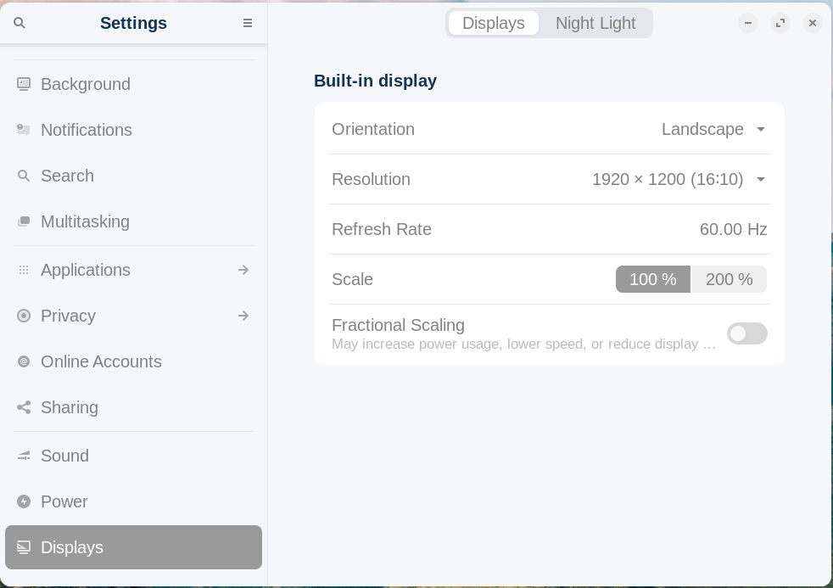833x588 pixels.
Task: Open the settings search icon
Action: (20, 23)
